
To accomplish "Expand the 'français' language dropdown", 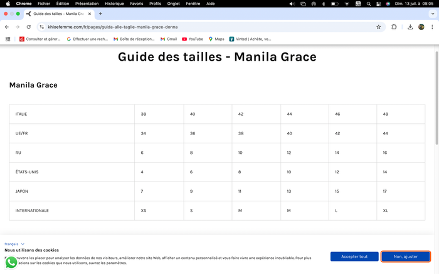I will (14, 244).
